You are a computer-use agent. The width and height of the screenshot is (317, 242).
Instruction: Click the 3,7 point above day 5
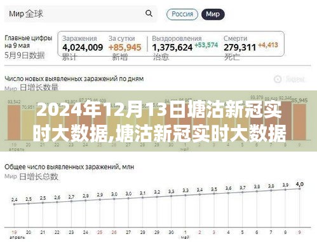pos(243,192)
